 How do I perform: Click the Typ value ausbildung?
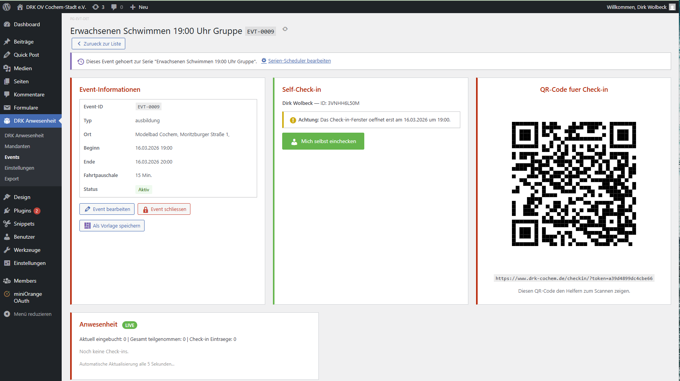147,120
